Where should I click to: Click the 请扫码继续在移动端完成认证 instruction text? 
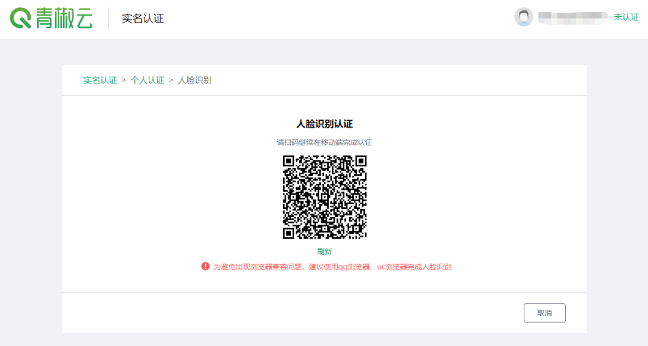point(325,142)
